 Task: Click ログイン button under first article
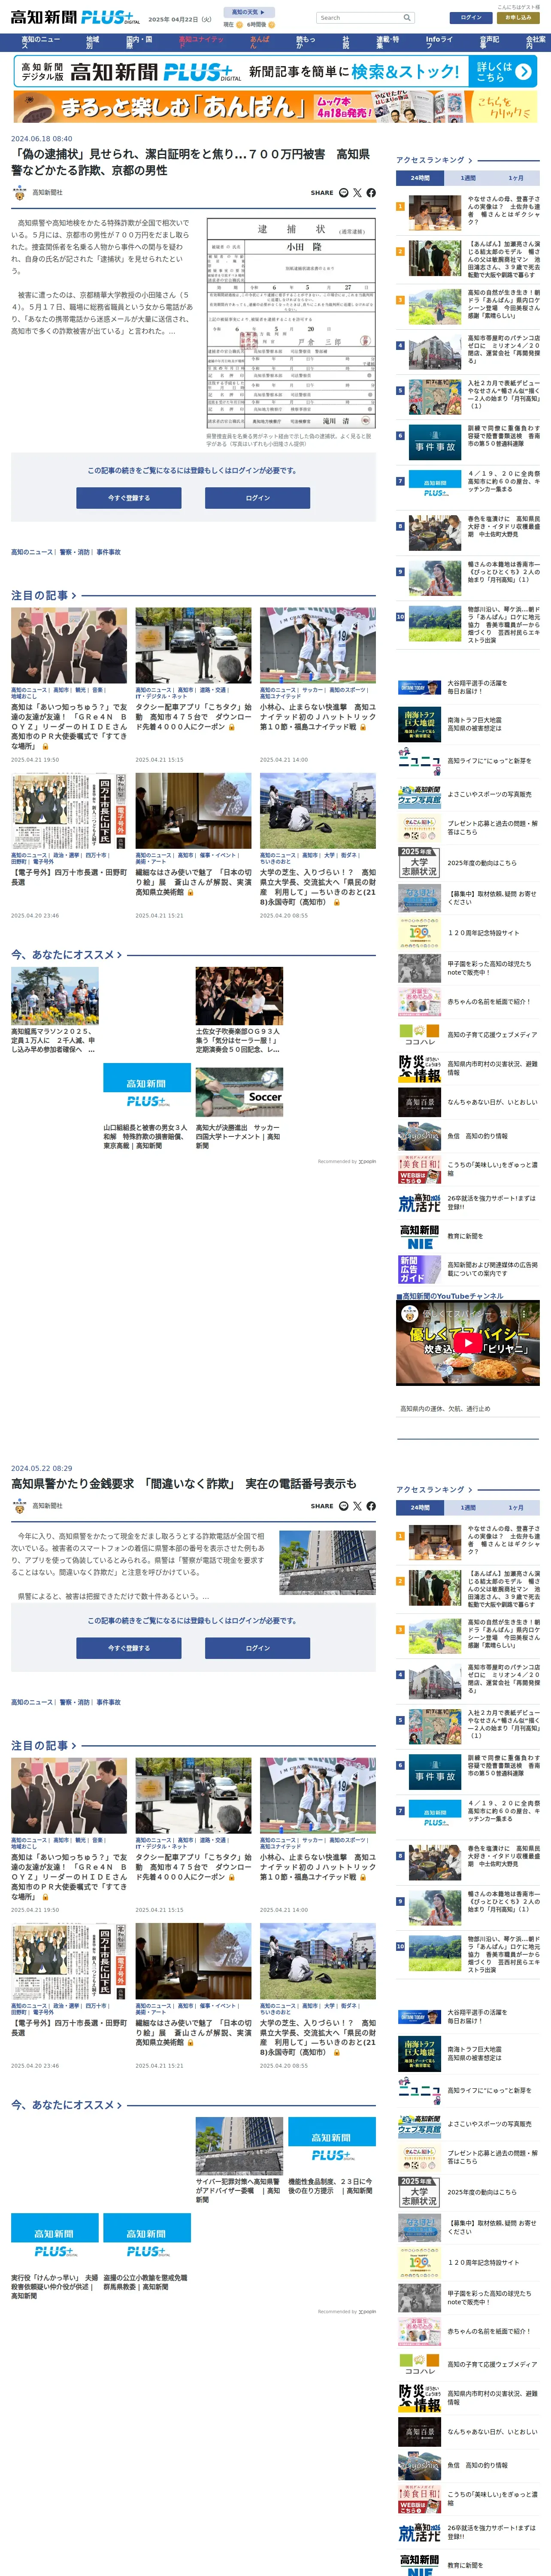[257, 498]
